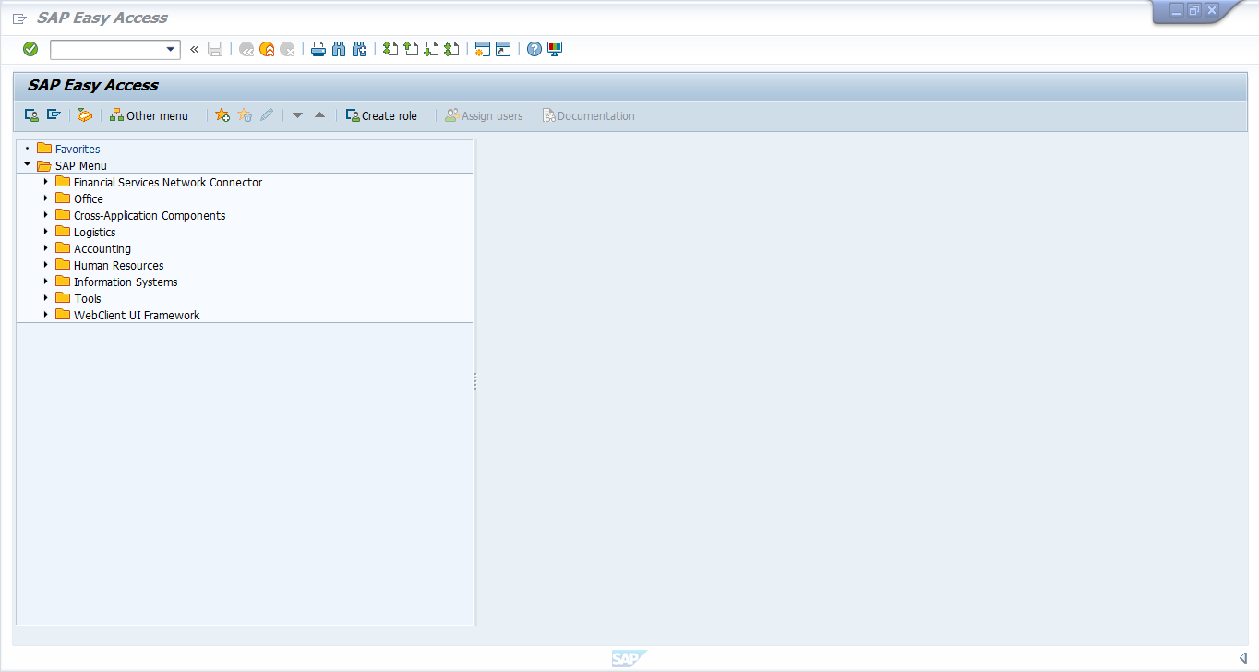Click the Other menu button
1259x672 pixels.
click(149, 115)
